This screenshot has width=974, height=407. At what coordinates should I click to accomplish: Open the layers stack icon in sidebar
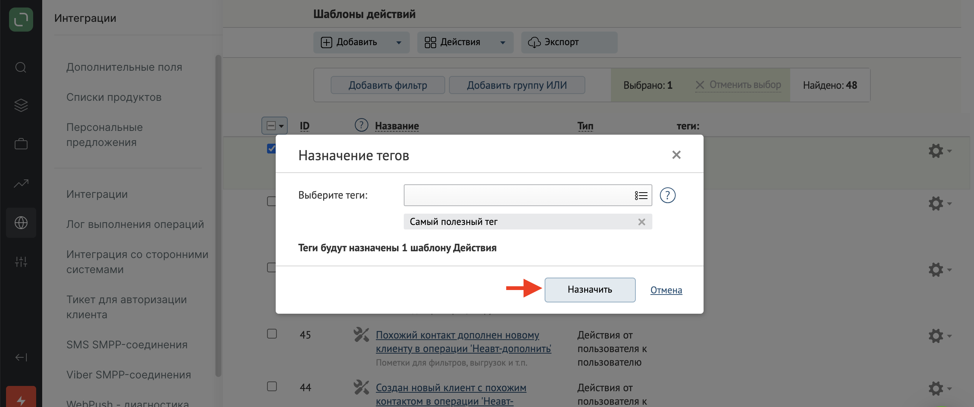point(21,105)
